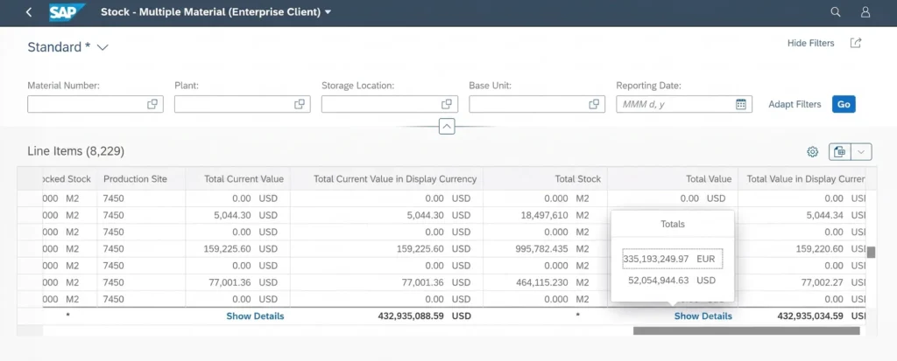Open the user profile icon
The width and height of the screenshot is (897, 361).
pyautogui.click(x=865, y=12)
